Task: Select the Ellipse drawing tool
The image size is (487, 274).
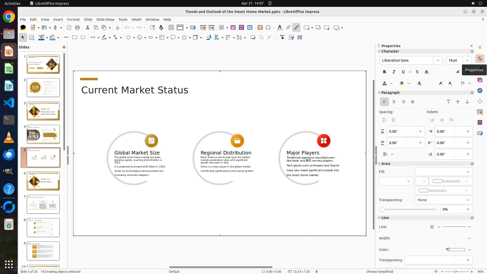Action: (83, 38)
